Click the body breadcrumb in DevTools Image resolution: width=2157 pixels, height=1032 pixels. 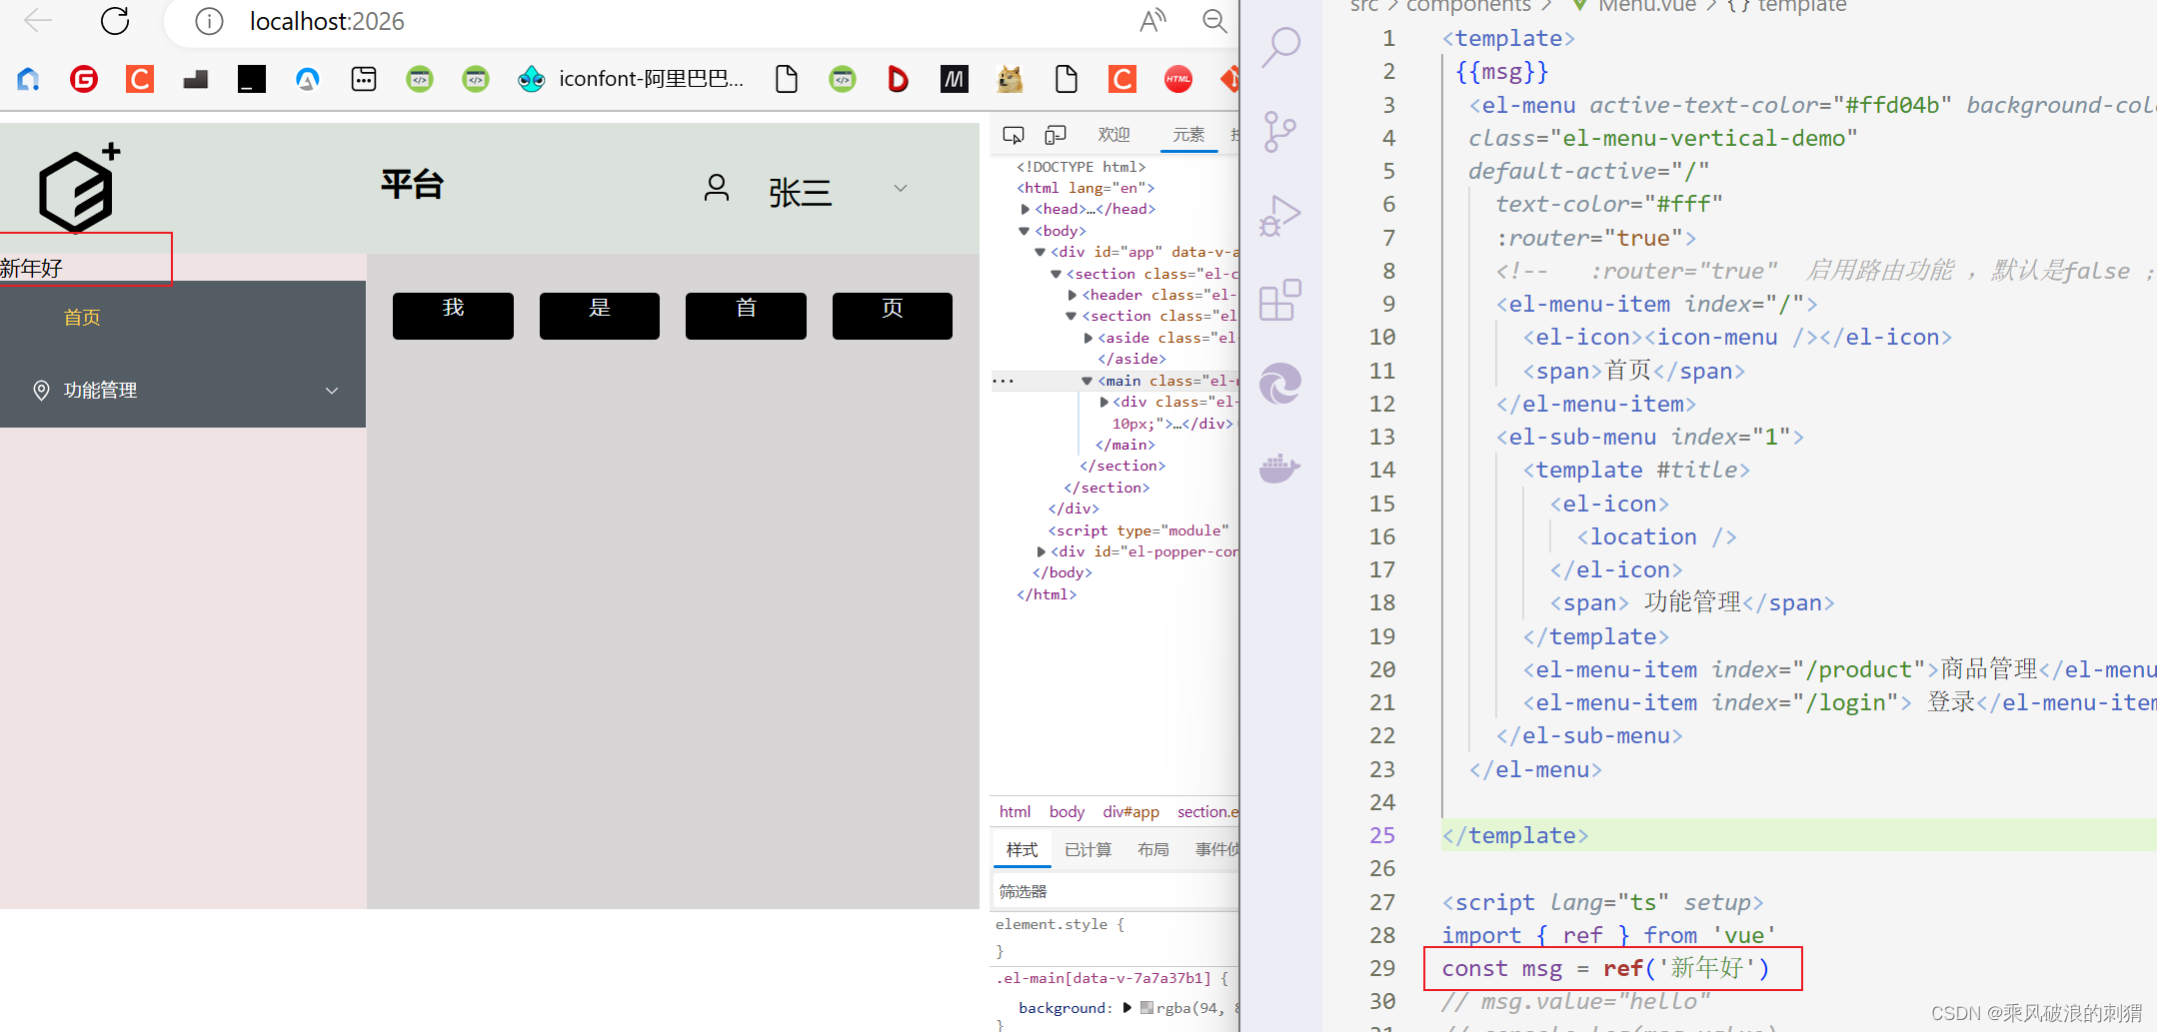click(1067, 812)
